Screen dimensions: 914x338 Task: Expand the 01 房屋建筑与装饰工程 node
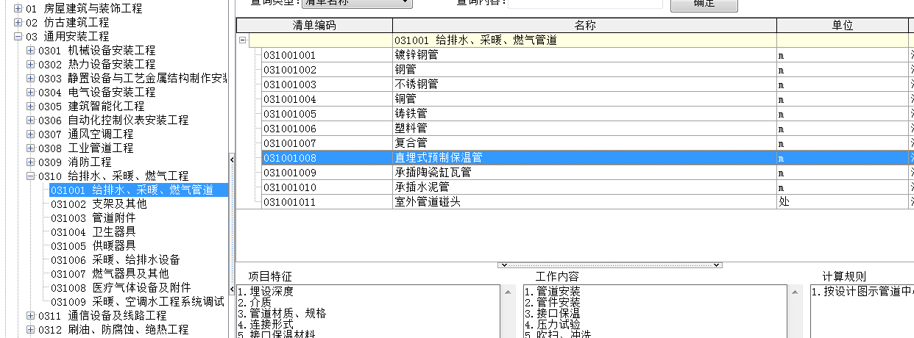tap(18, 9)
